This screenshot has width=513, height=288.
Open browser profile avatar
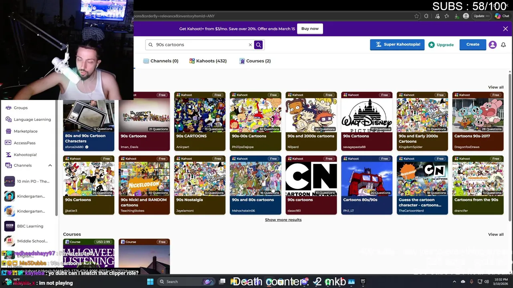(x=466, y=16)
